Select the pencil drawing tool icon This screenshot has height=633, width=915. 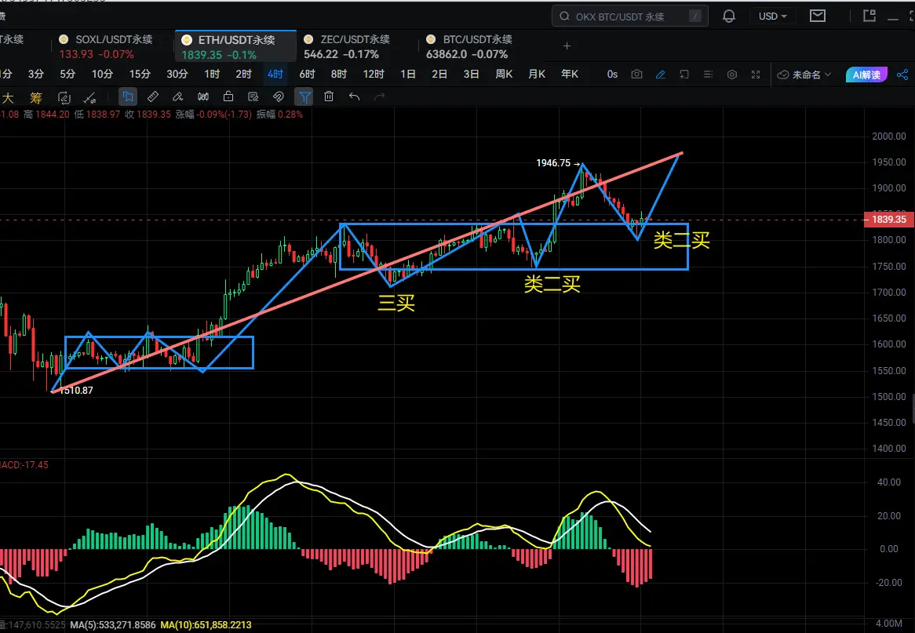661,75
